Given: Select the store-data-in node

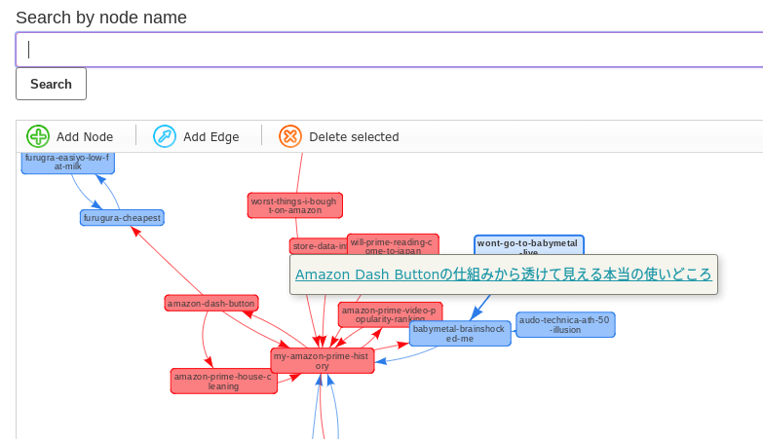Looking at the screenshot, I should pyautogui.click(x=319, y=246).
